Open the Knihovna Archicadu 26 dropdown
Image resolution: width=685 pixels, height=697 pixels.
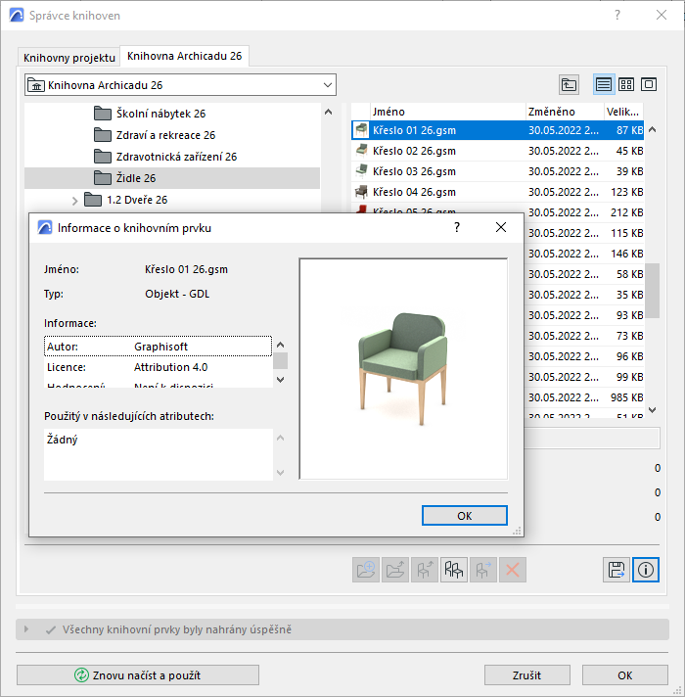[180, 85]
